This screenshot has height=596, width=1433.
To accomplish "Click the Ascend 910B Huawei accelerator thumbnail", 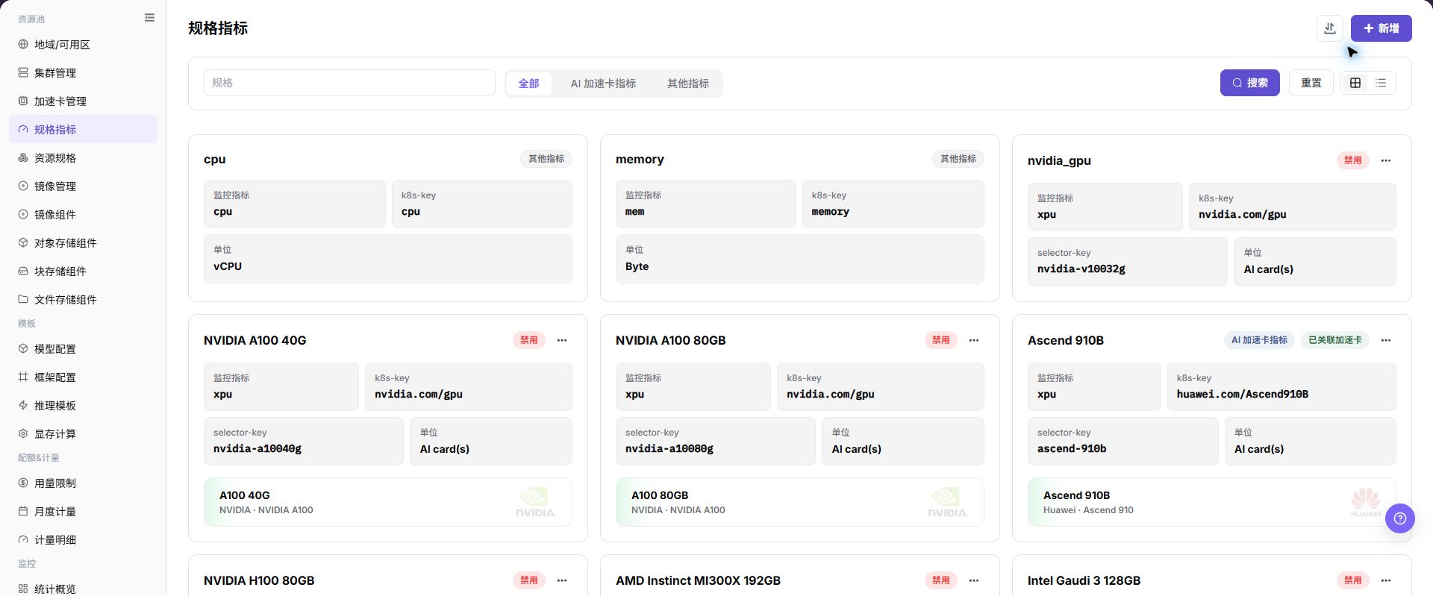I will [1211, 502].
